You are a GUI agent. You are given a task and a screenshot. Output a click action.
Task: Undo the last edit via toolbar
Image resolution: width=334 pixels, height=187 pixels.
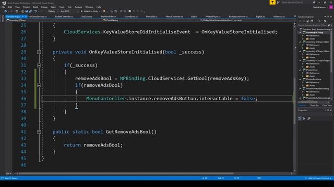click(35, 11)
